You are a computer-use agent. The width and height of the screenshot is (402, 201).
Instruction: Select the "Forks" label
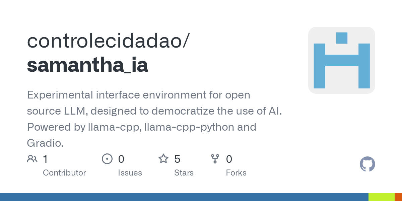click(236, 173)
